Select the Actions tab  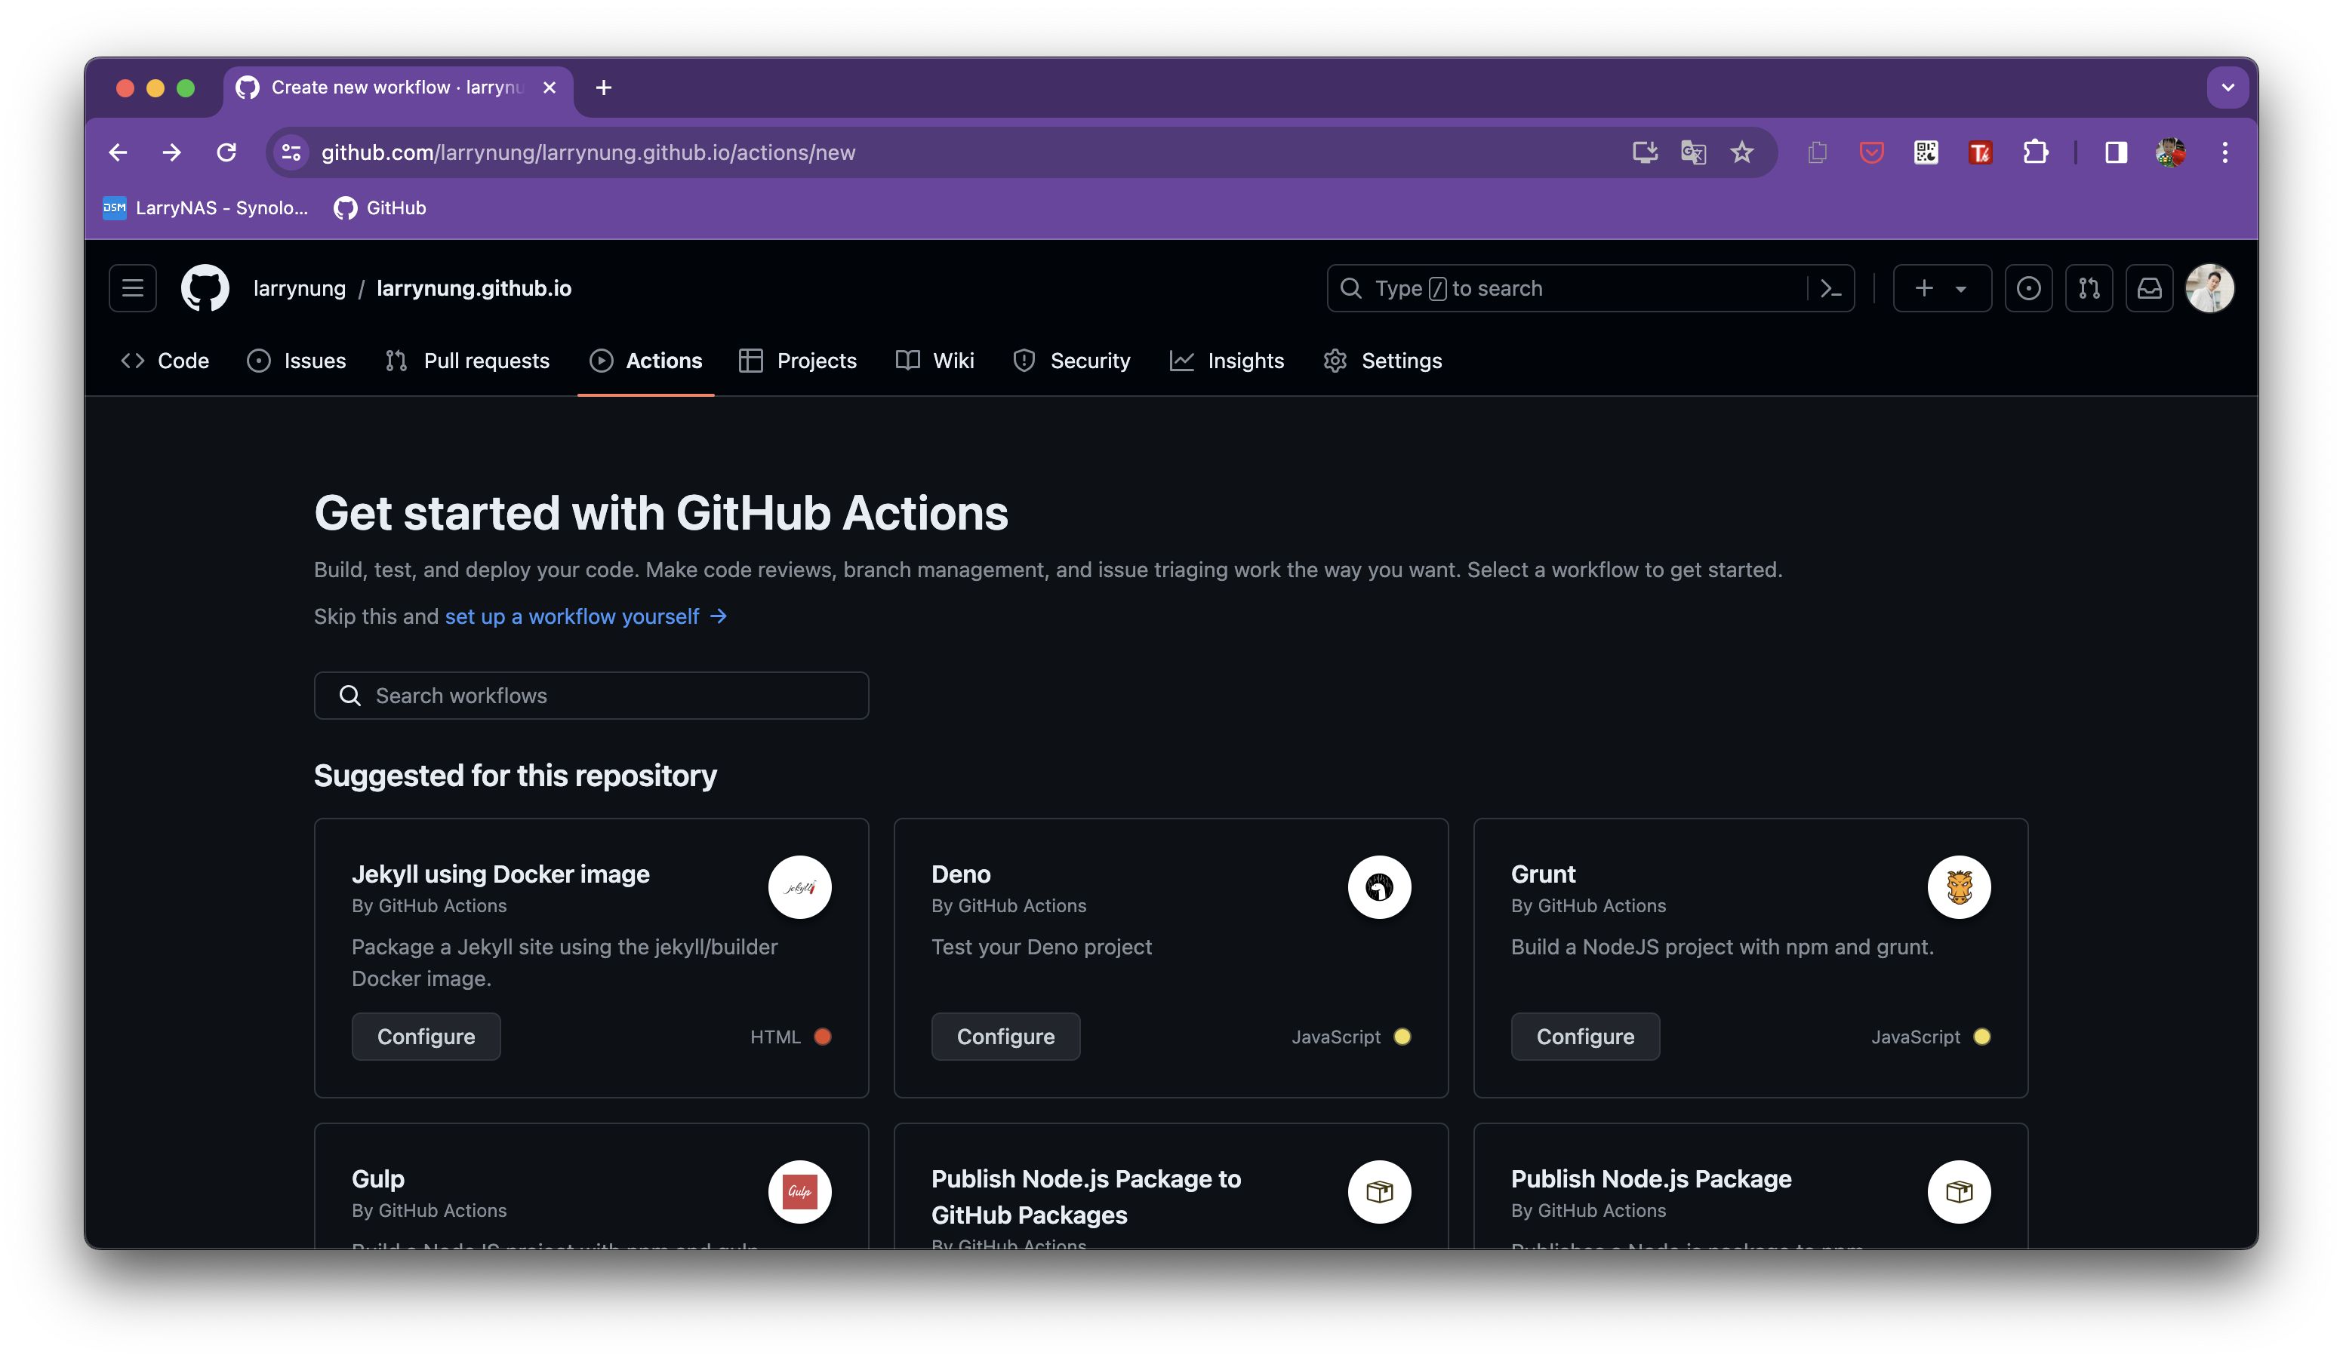pyautogui.click(x=646, y=361)
